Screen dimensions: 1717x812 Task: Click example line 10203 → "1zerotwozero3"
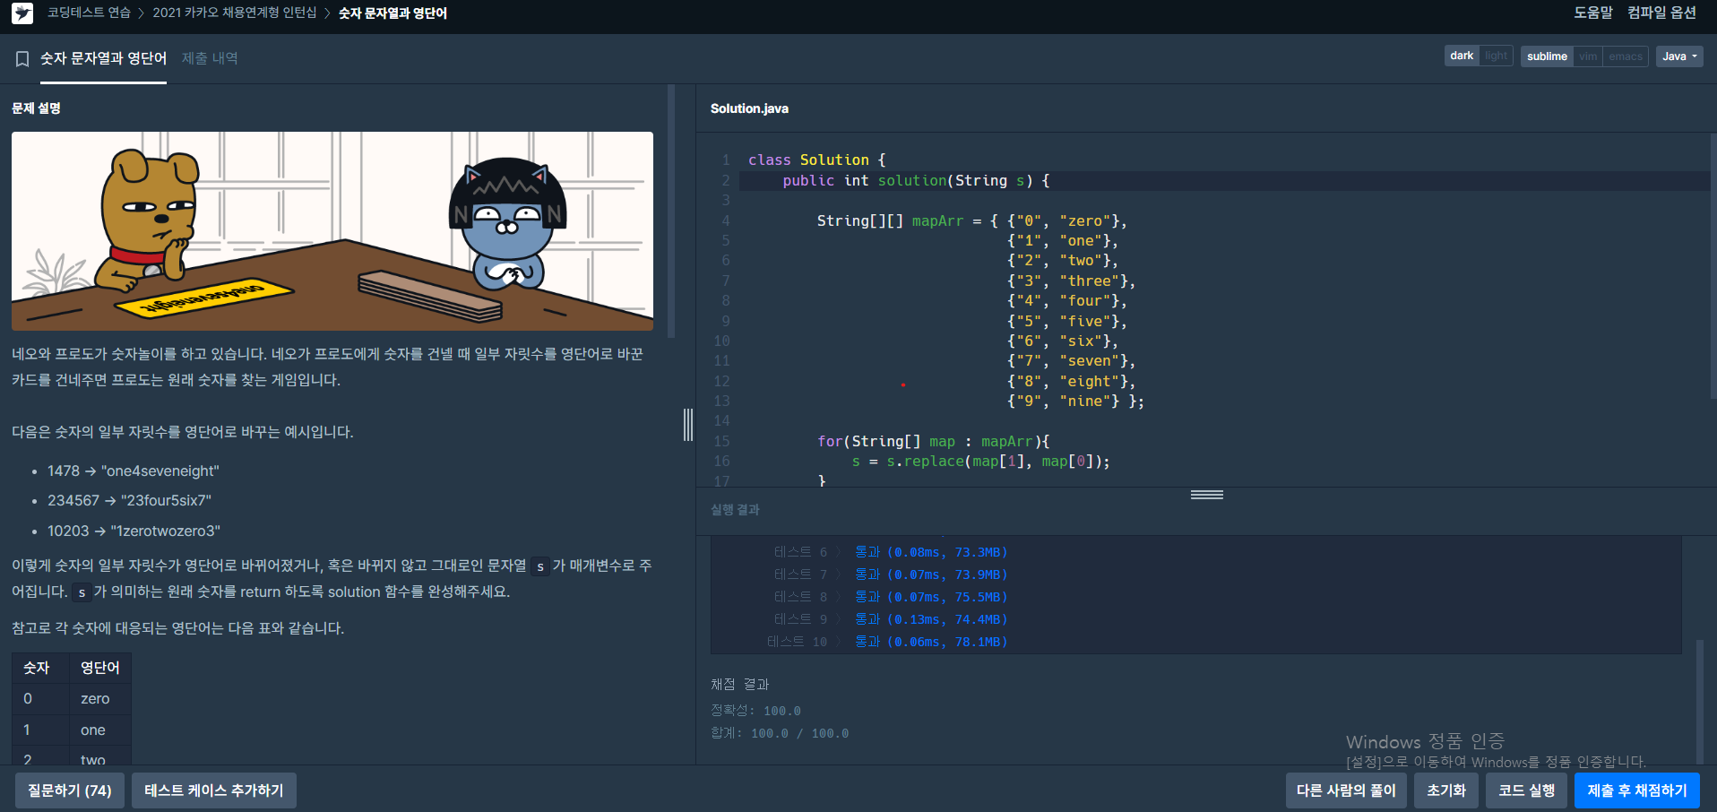134,531
